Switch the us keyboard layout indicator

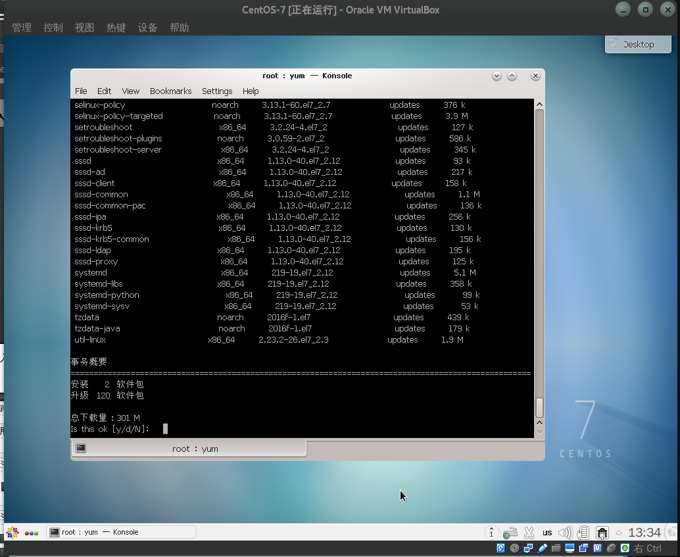coord(547,532)
